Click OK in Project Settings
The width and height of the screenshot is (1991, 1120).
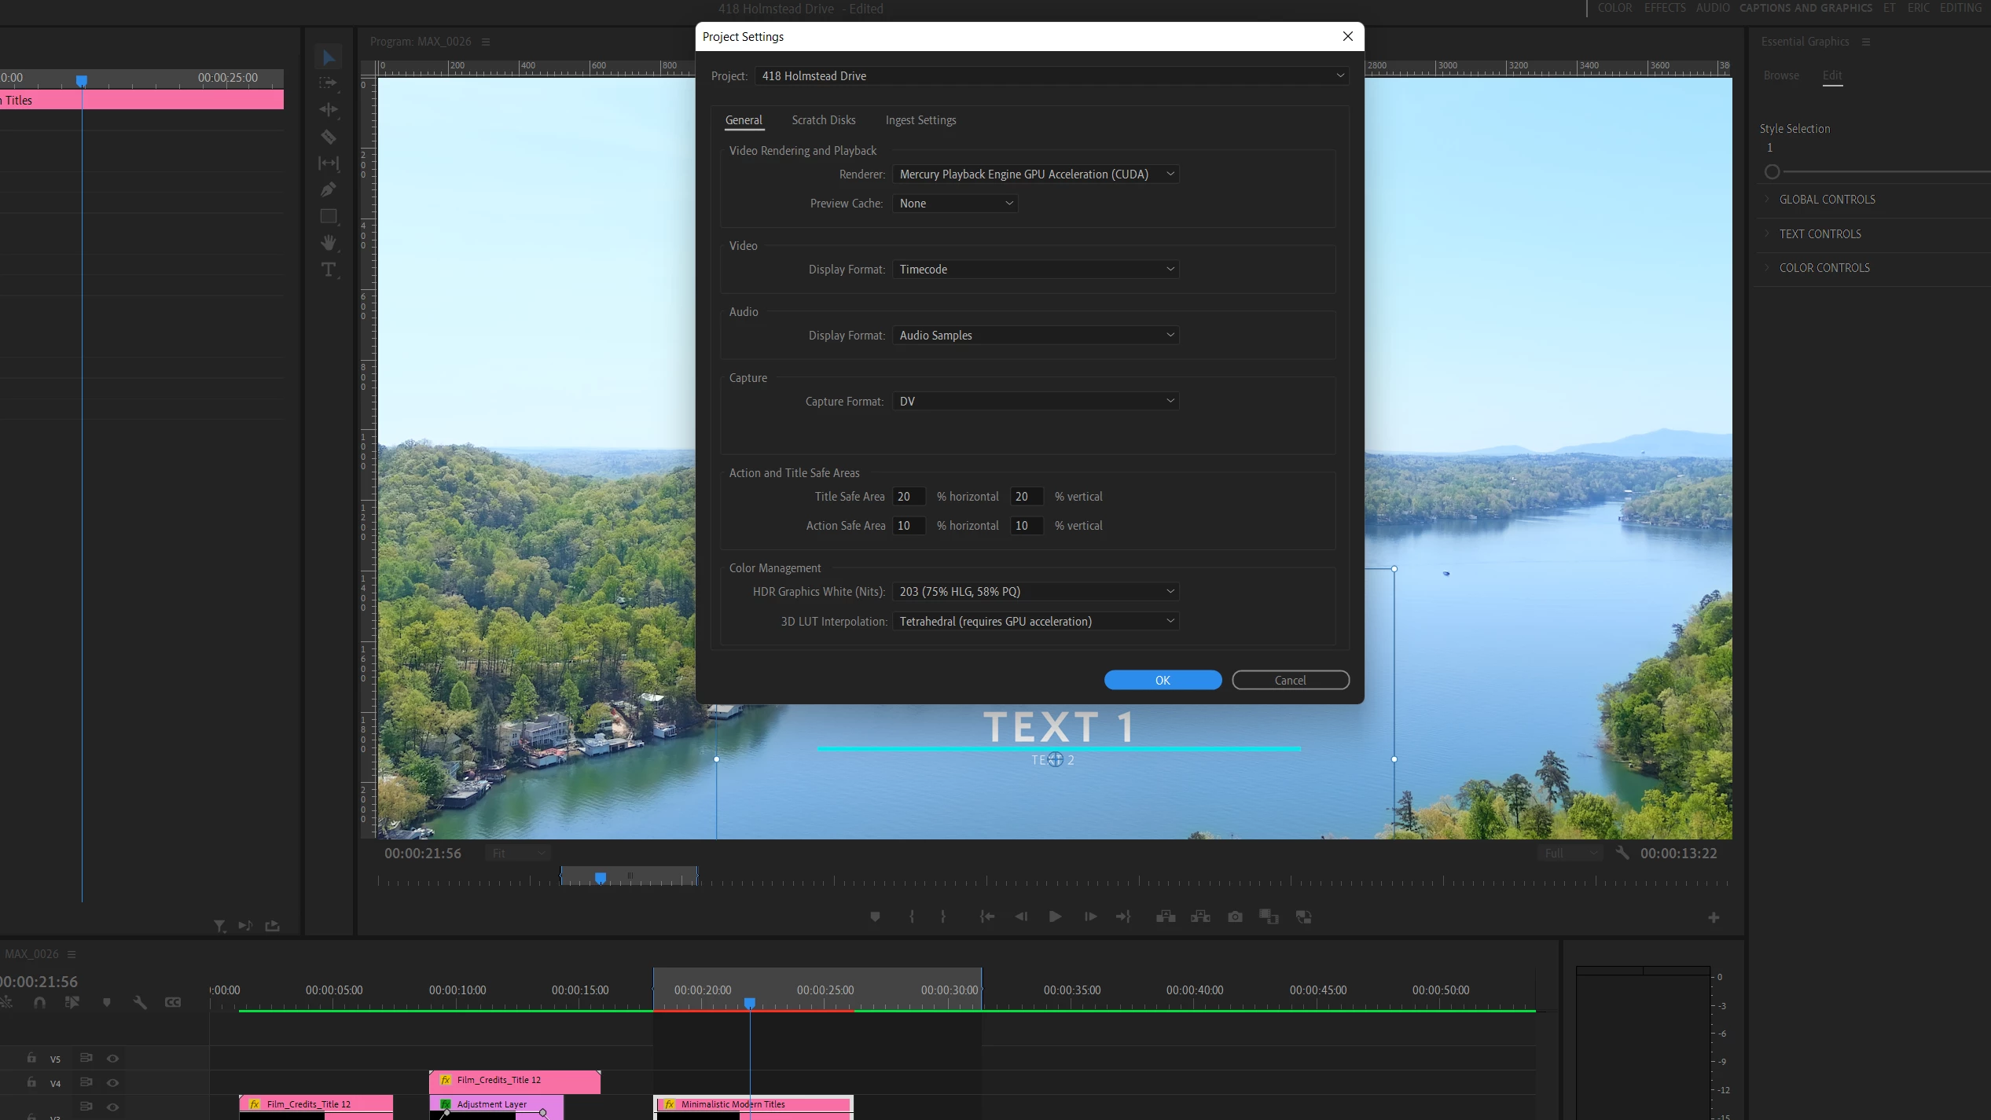(1162, 680)
